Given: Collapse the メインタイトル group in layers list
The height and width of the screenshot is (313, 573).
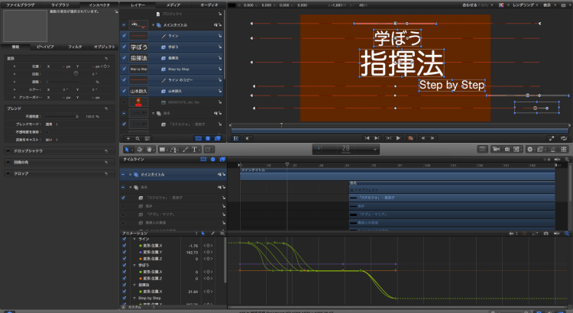Looking at the screenshot, I should click(151, 25).
